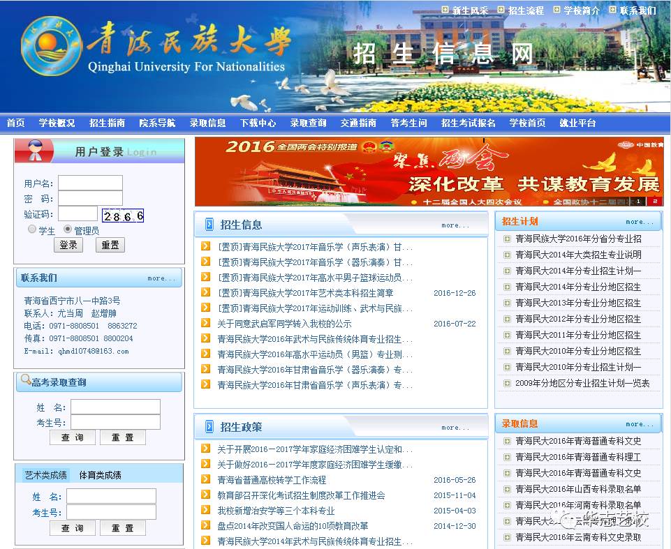Click bullet icon beside 青海民大2014年大类招生专业说明
Image resolution: width=671 pixels, height=549 pixels.
507,255
